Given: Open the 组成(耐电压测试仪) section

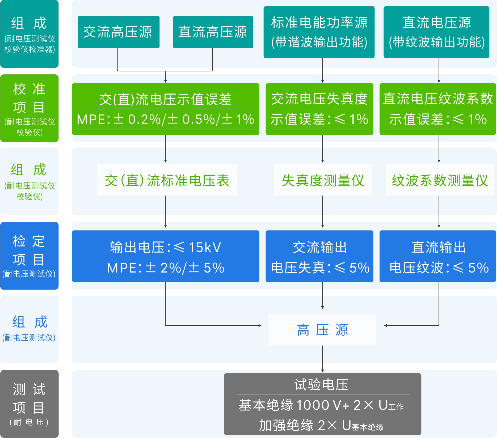Looking at the screenshot, I should (29, 329).
